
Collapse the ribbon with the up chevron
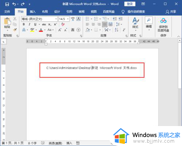pos(178,36)
